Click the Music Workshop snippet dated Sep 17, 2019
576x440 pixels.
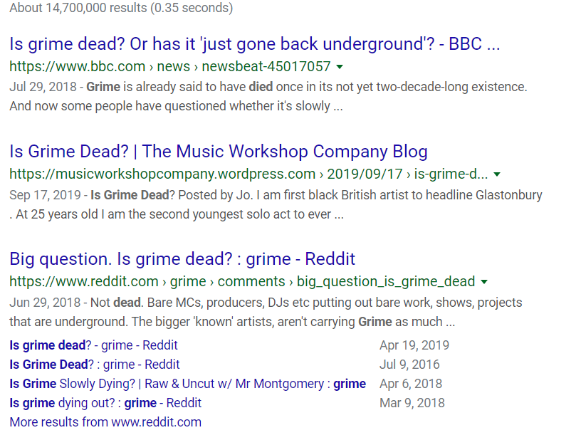[275, 204]
